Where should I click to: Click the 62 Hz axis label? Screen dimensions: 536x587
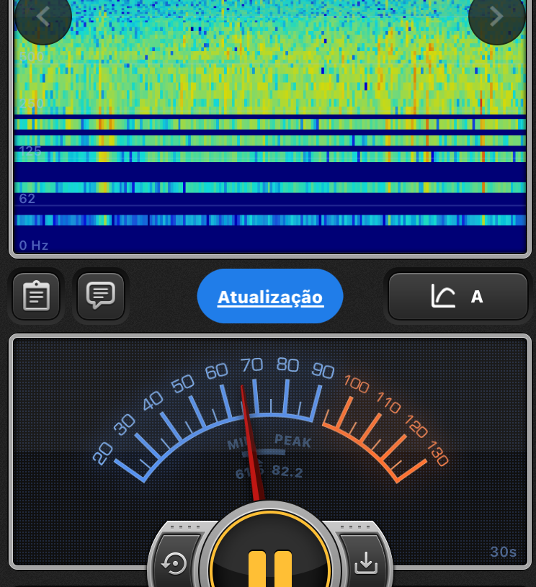[27, 199]
